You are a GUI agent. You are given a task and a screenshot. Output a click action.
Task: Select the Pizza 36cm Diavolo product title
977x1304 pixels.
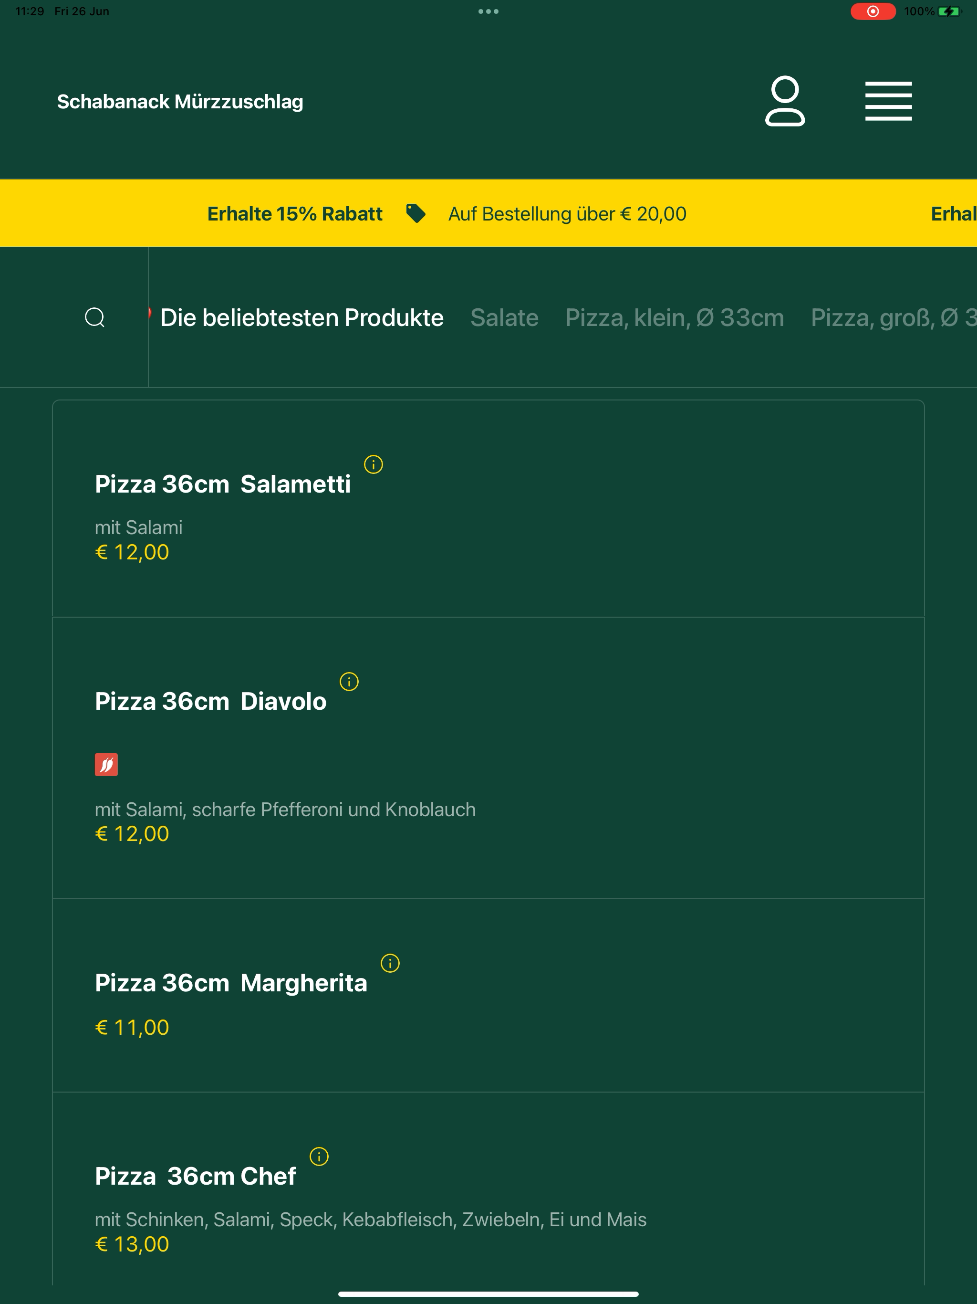(210, 702)
